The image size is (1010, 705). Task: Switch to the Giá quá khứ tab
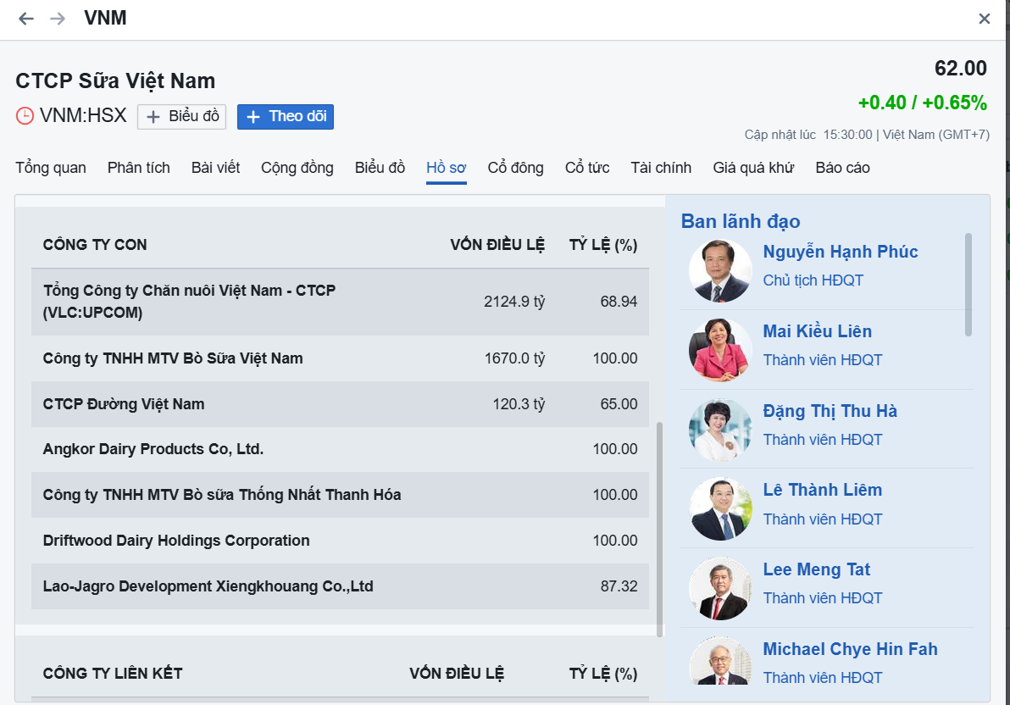(x=753, y=168)
